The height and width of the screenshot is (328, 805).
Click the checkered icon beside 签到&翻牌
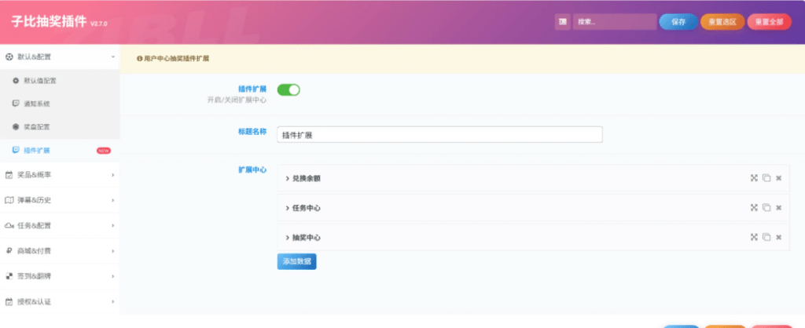click(9, 276)
